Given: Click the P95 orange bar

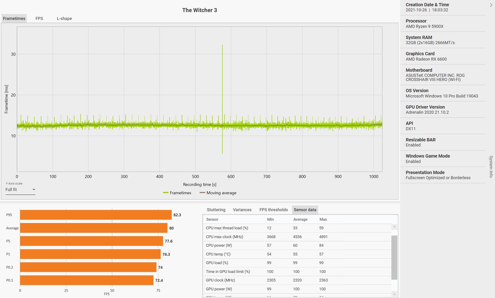Looking at the screenshot, I should pos(96,215).
